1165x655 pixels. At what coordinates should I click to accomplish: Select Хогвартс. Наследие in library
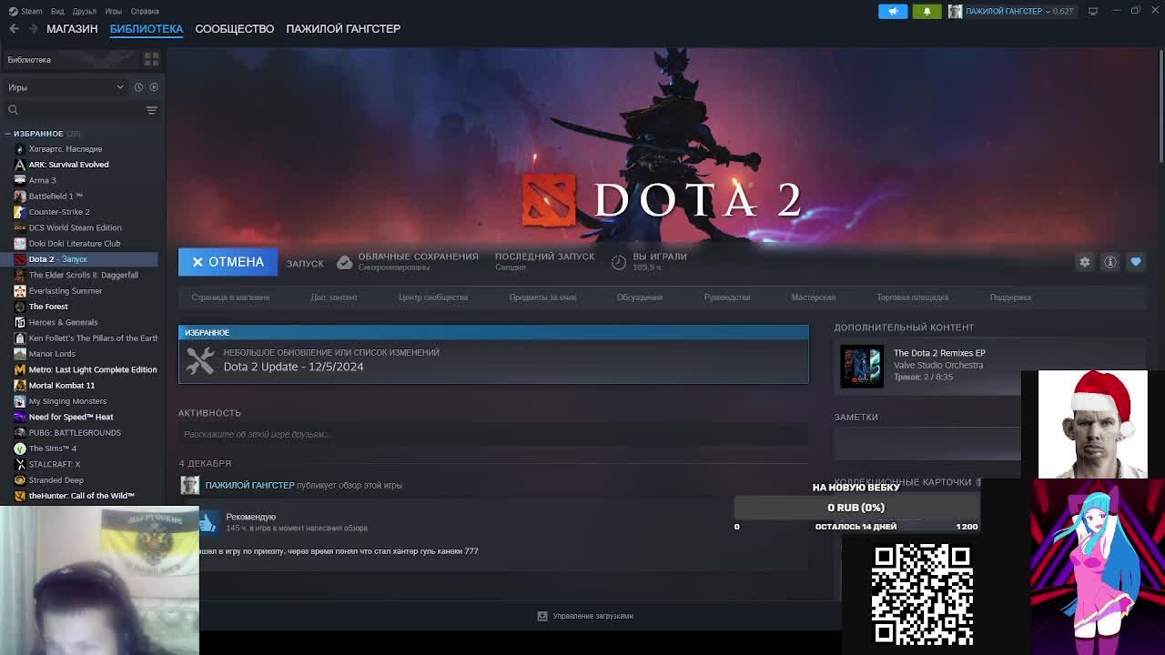tap(66, 149)
